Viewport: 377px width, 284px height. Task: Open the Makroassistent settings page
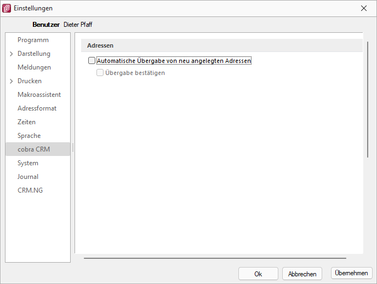(x=39, y=95)
